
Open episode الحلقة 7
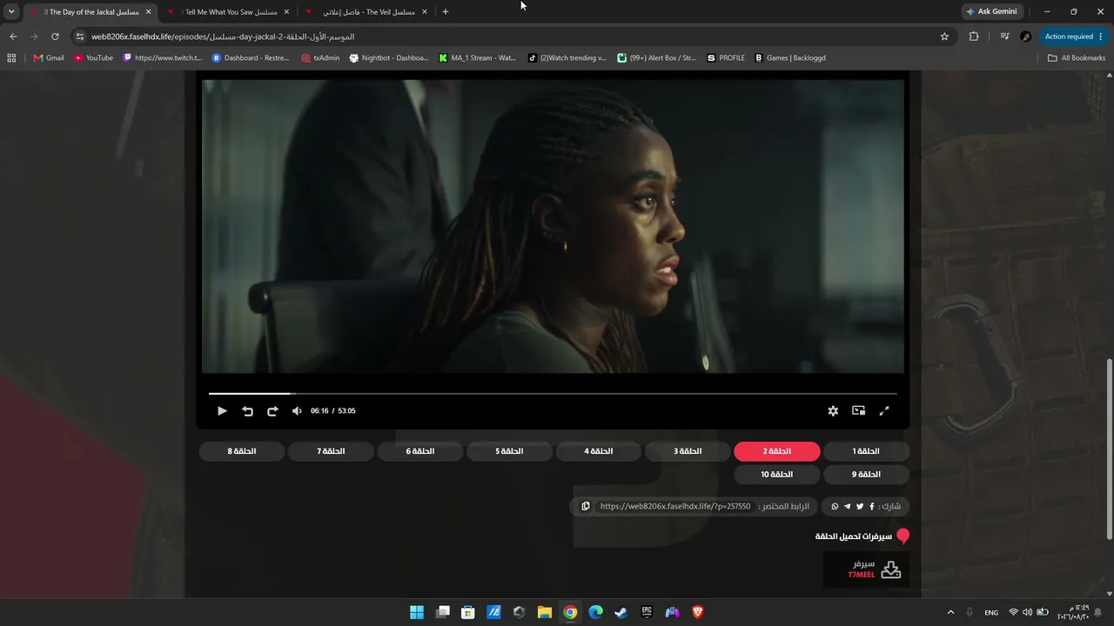click(331, 451)
